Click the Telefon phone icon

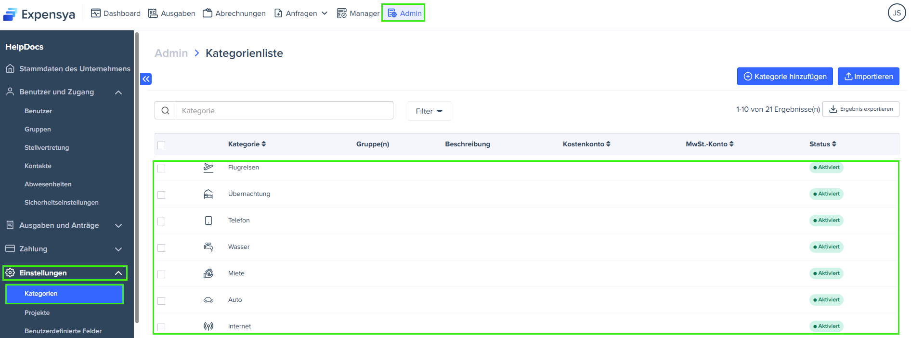pos(208,221)
